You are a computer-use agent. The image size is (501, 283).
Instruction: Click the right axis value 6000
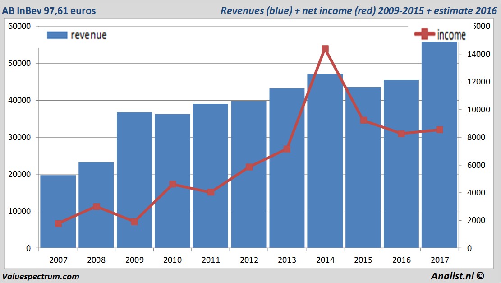[476, 165]
